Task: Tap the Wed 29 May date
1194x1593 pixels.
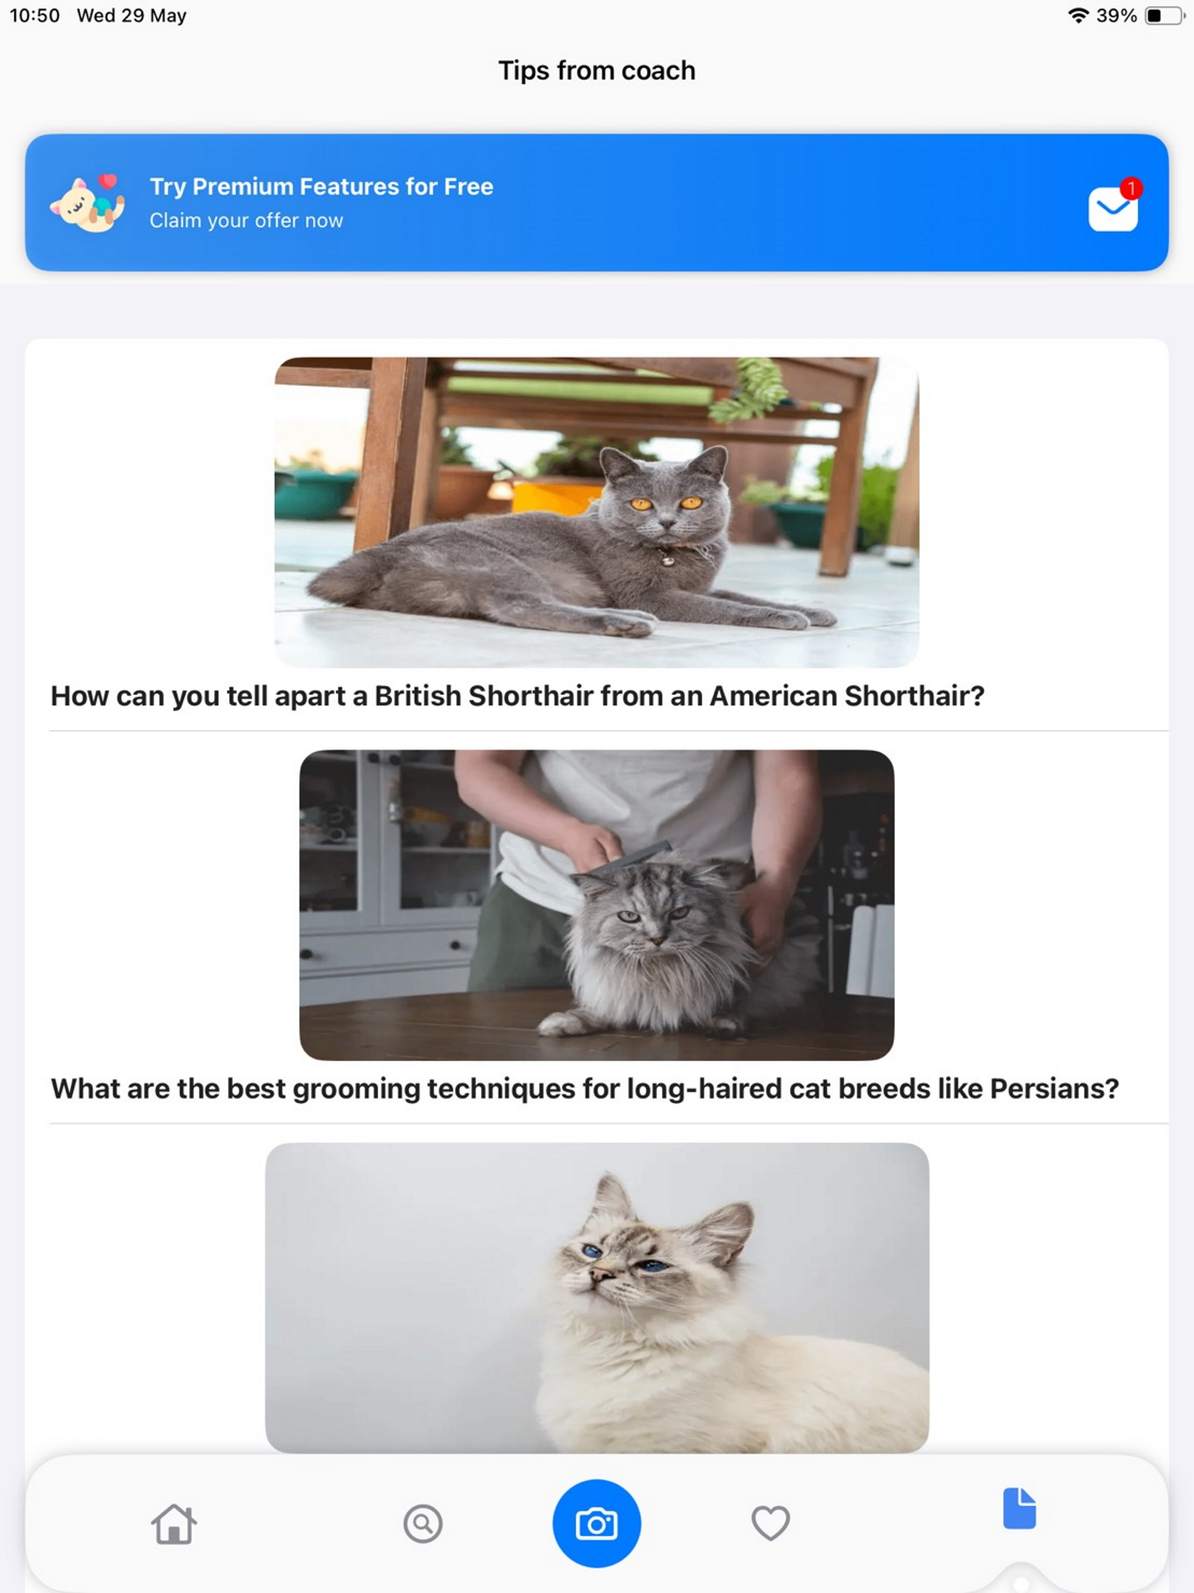Action: click(132, 16)
